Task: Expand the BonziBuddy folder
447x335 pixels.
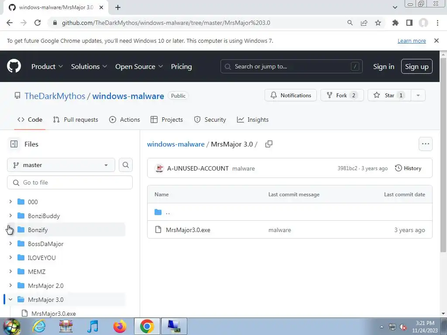Action: (10, 215)
